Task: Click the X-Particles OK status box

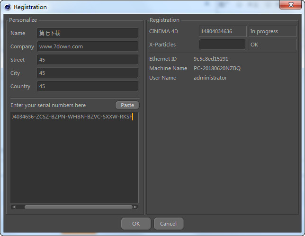Action: tap(272, 45)
